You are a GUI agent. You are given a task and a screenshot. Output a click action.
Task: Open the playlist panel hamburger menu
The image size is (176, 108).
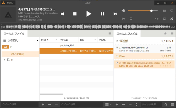pos(172,33)
